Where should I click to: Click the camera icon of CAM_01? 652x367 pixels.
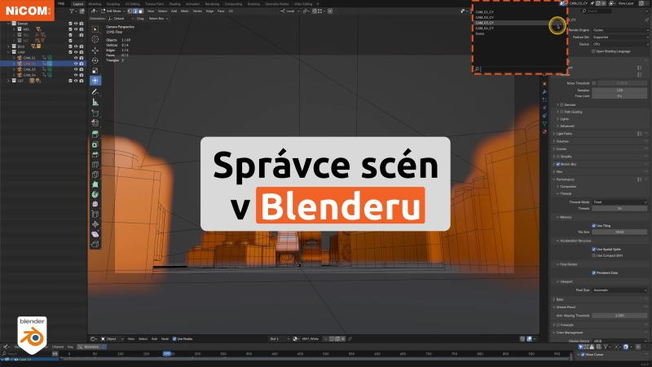coord(20,58)
